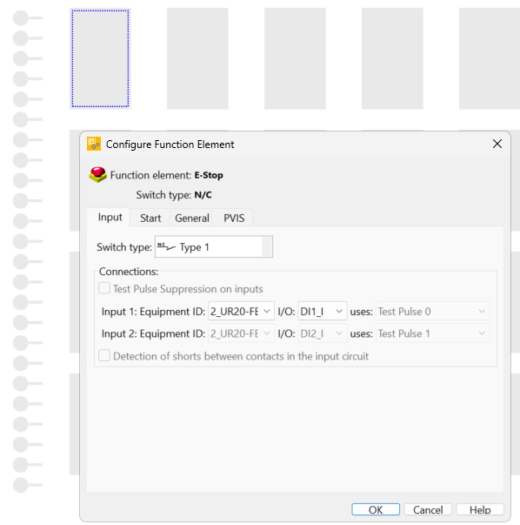
Task: Click the E-Stop red button icon
Action: coord(97,174)
